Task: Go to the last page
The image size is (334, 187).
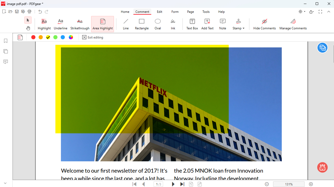Action: pos(182,184)
